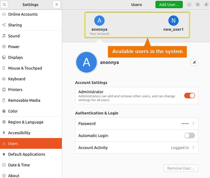This screenshot has width=210, height=178.
Task: Go to Color settings
Action: pos(31,111)
